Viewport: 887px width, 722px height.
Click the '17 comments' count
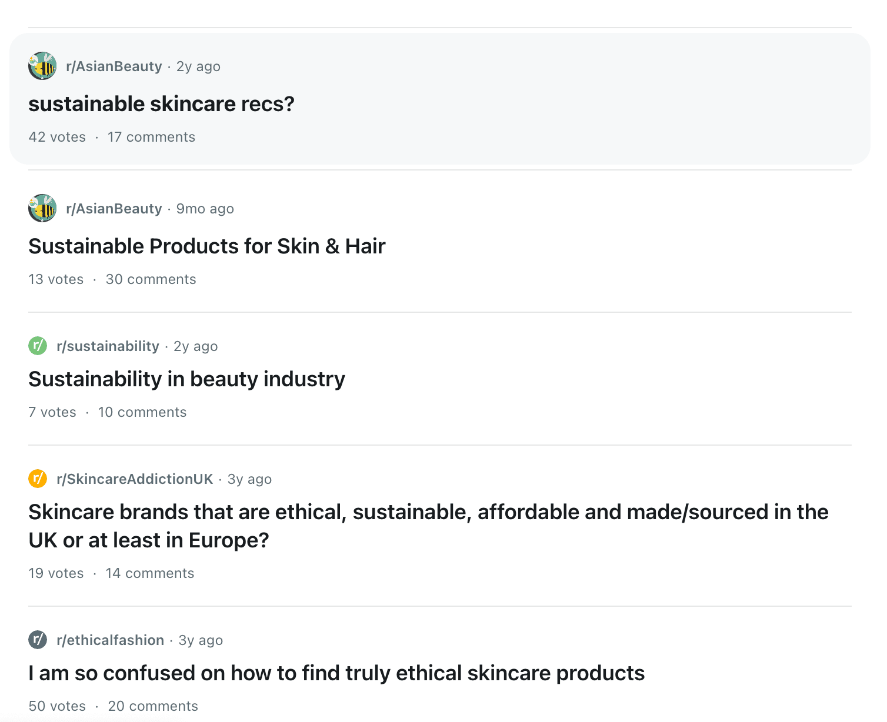[x=151, y=137]
